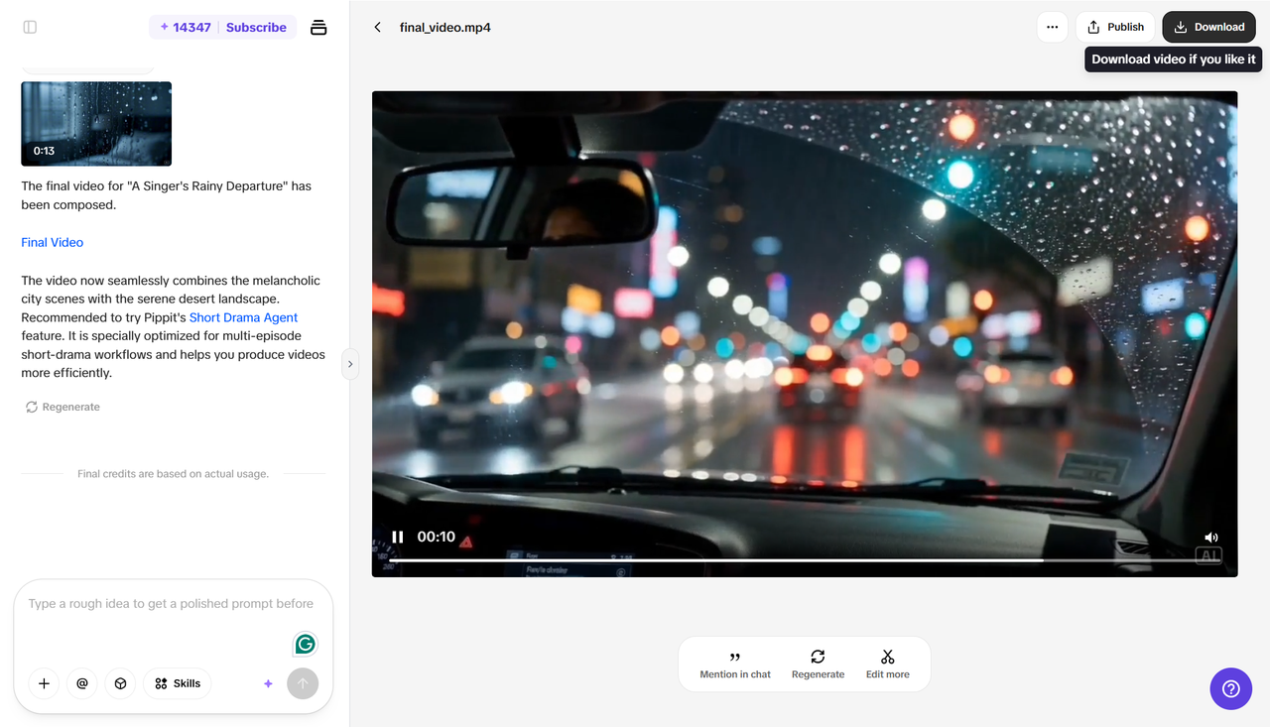Open the stacked layers menu icon
The width and height of the screenshot is (1270, 727).
(318, 27)
